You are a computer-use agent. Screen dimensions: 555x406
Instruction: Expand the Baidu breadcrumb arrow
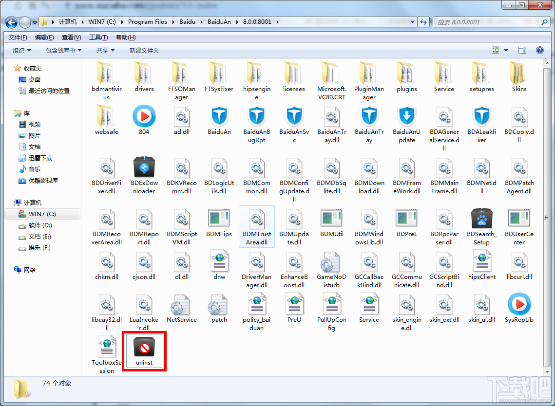[x=201, y=22]
